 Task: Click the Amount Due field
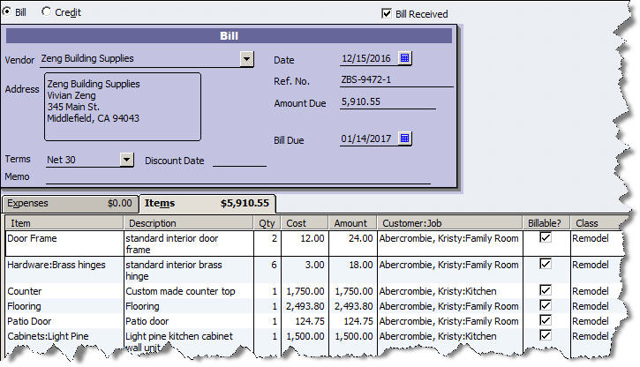coord(387,102)
